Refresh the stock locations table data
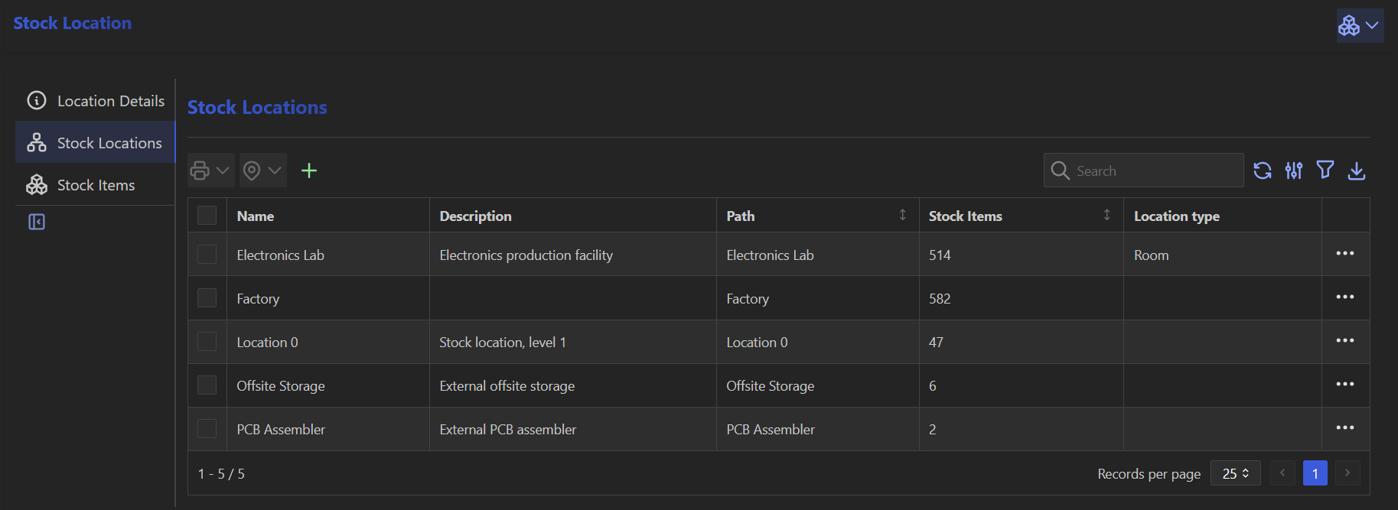Screen dimensions: 1398x510 click(x=1263, y=171)
